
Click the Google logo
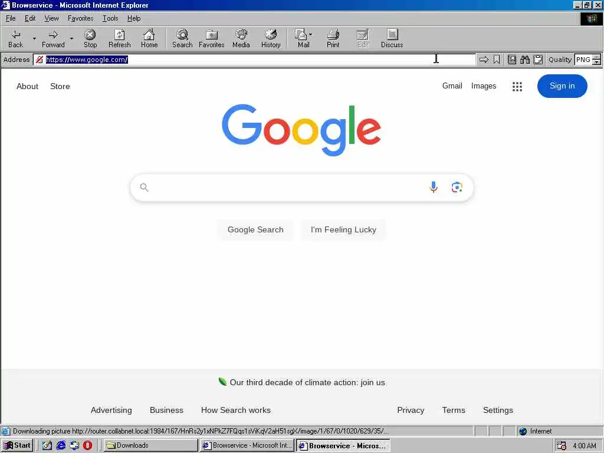click(301, 130)
